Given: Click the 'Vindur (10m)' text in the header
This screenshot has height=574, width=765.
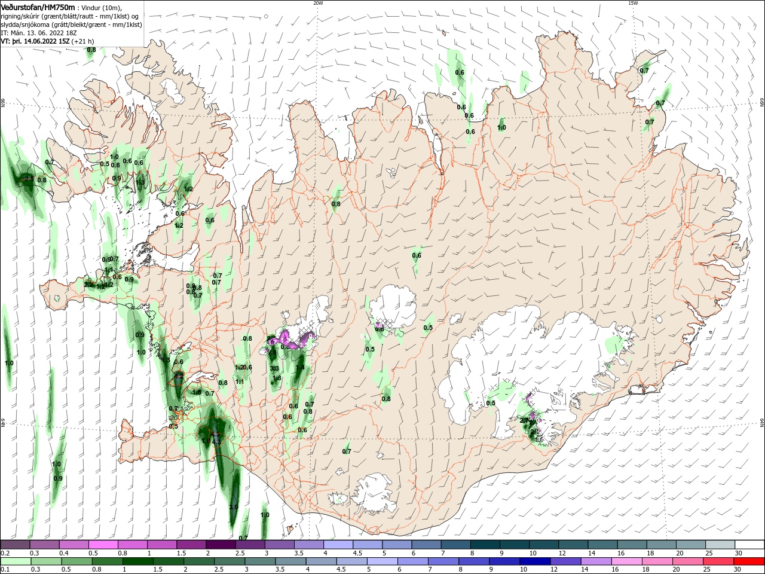Looking at the screenshot, I should [101, 7].
